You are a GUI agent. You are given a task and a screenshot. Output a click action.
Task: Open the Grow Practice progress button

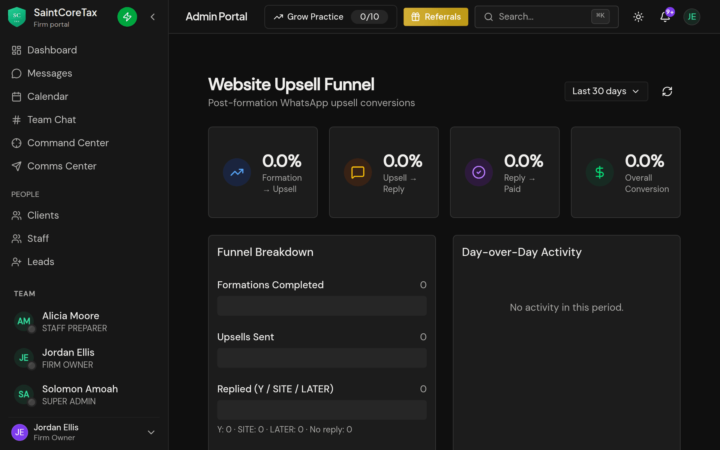330,17
